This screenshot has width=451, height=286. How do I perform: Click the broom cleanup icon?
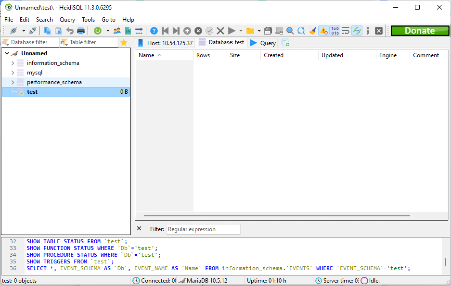point(313,31)
